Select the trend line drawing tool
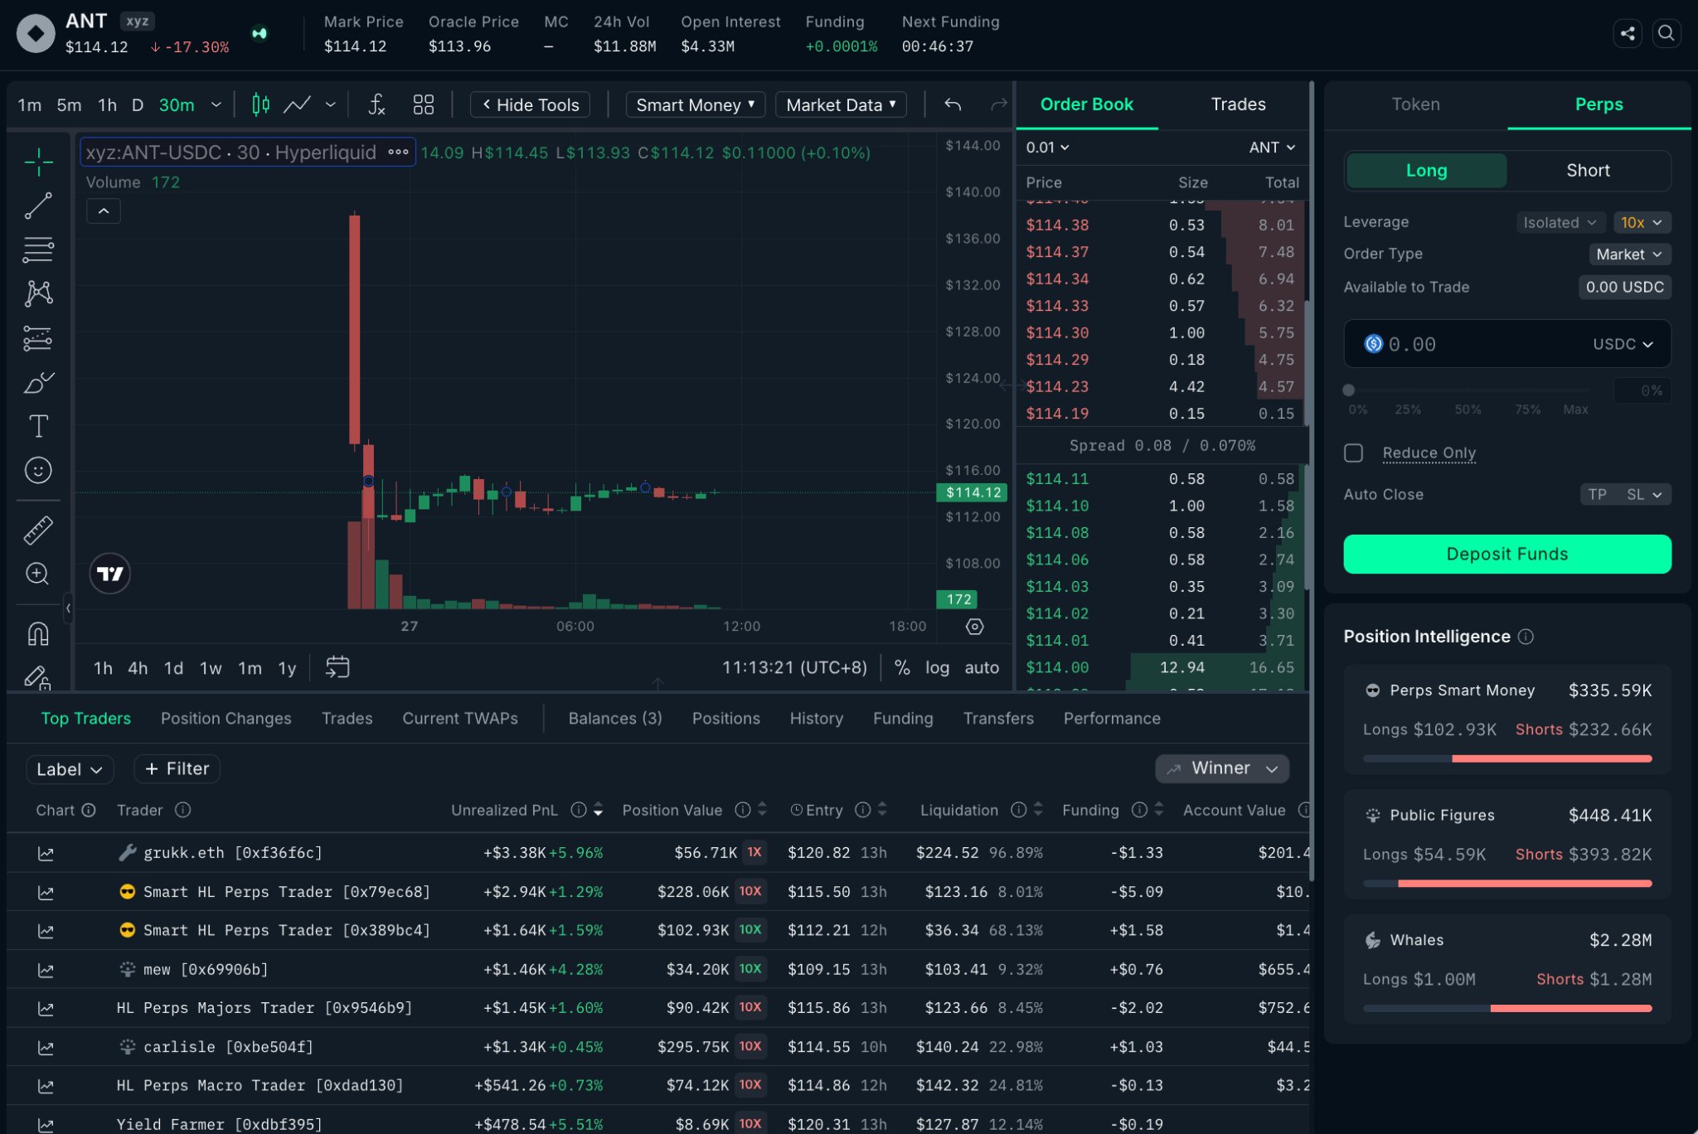 pos(38,206)
